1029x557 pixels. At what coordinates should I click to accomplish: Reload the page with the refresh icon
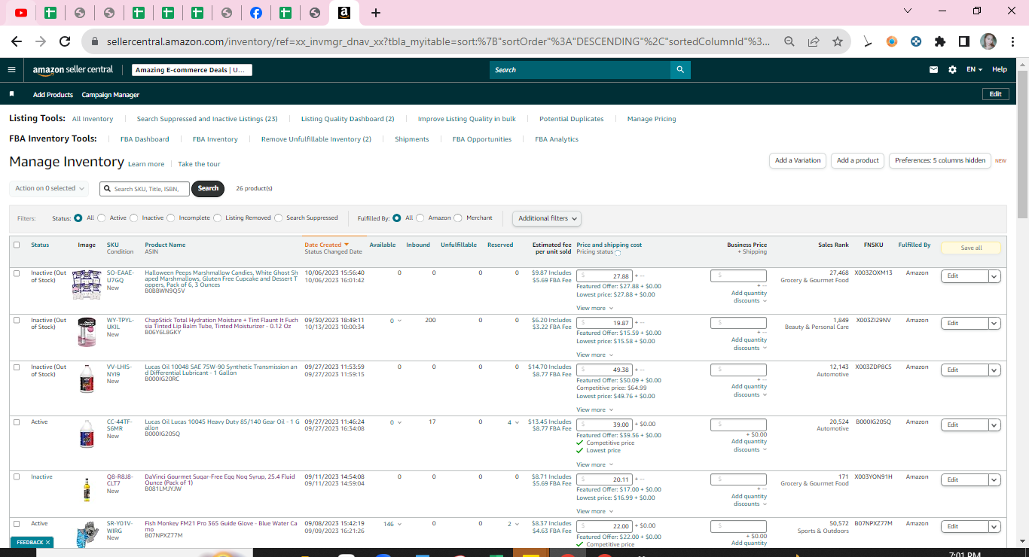point(65,42)
